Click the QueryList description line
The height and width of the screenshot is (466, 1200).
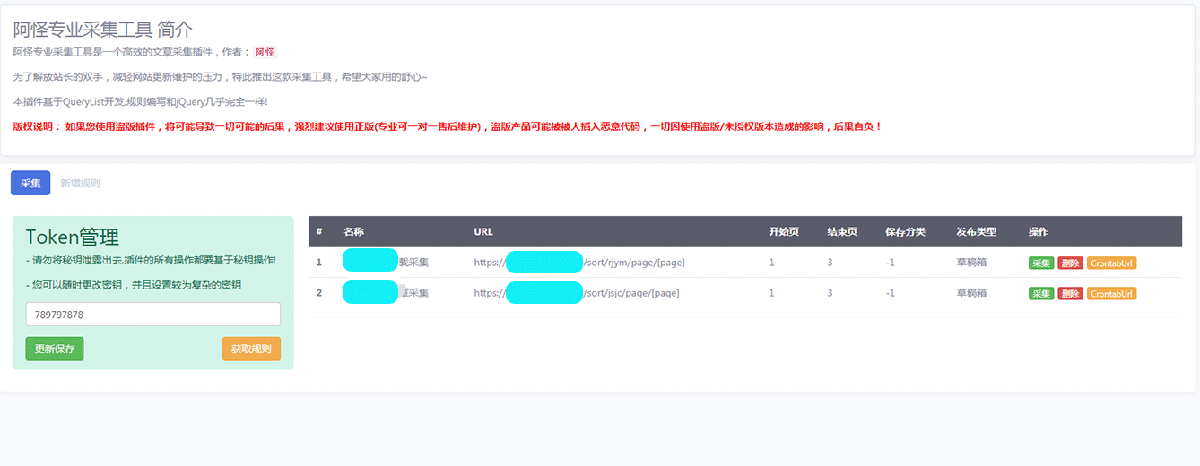click(140, 101)
